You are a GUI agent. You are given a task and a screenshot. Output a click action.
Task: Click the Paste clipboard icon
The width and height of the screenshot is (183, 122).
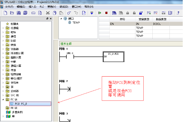pyautogui.click(x=61, y=13)
